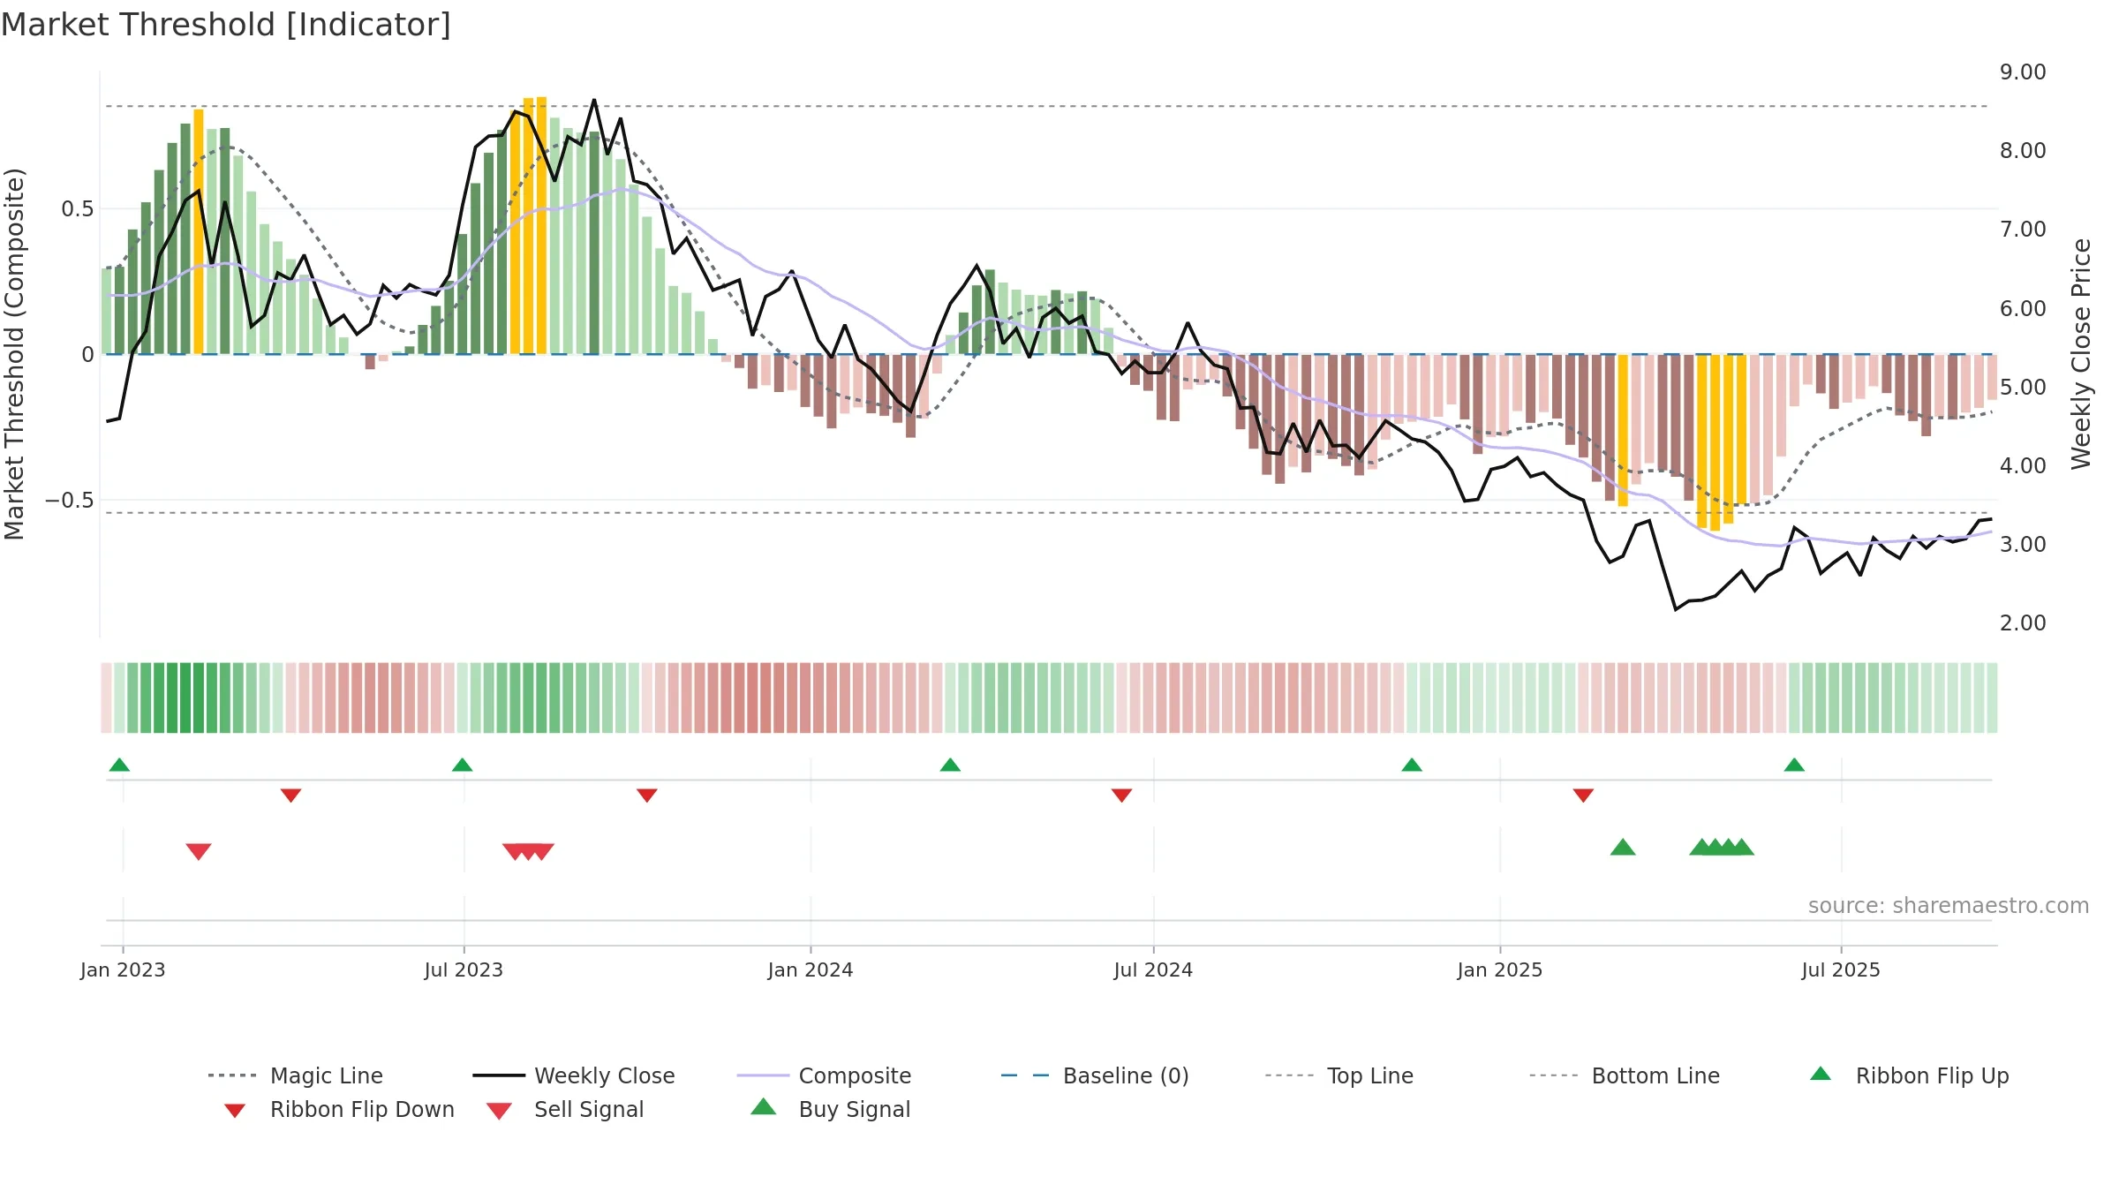
Task: Click the Weekly Close Price axis title
Action: click(2081, 353)
